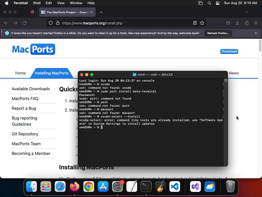Open Firefox downloads panel
The image size is (262, 197).
coord(237,23)
